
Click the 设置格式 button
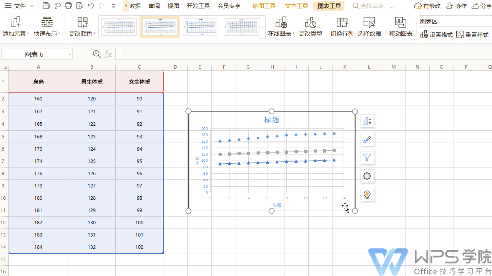click(437, 34)
